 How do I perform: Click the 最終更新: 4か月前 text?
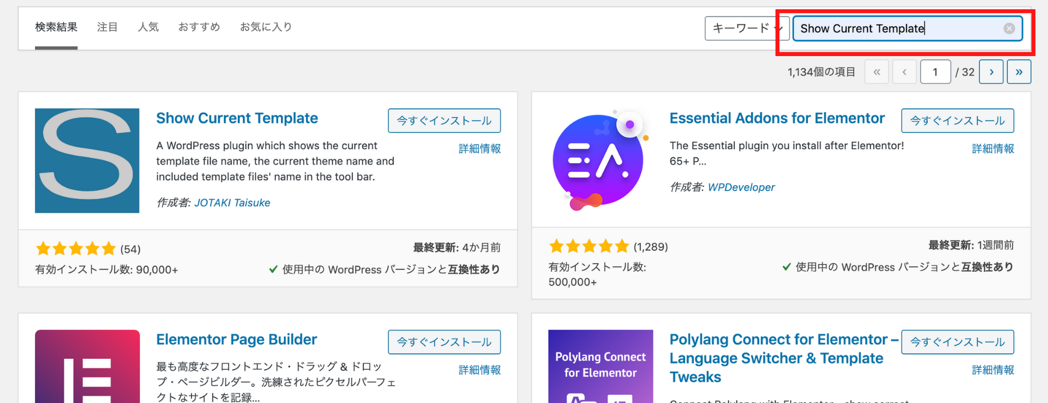(x=457, y=248)
